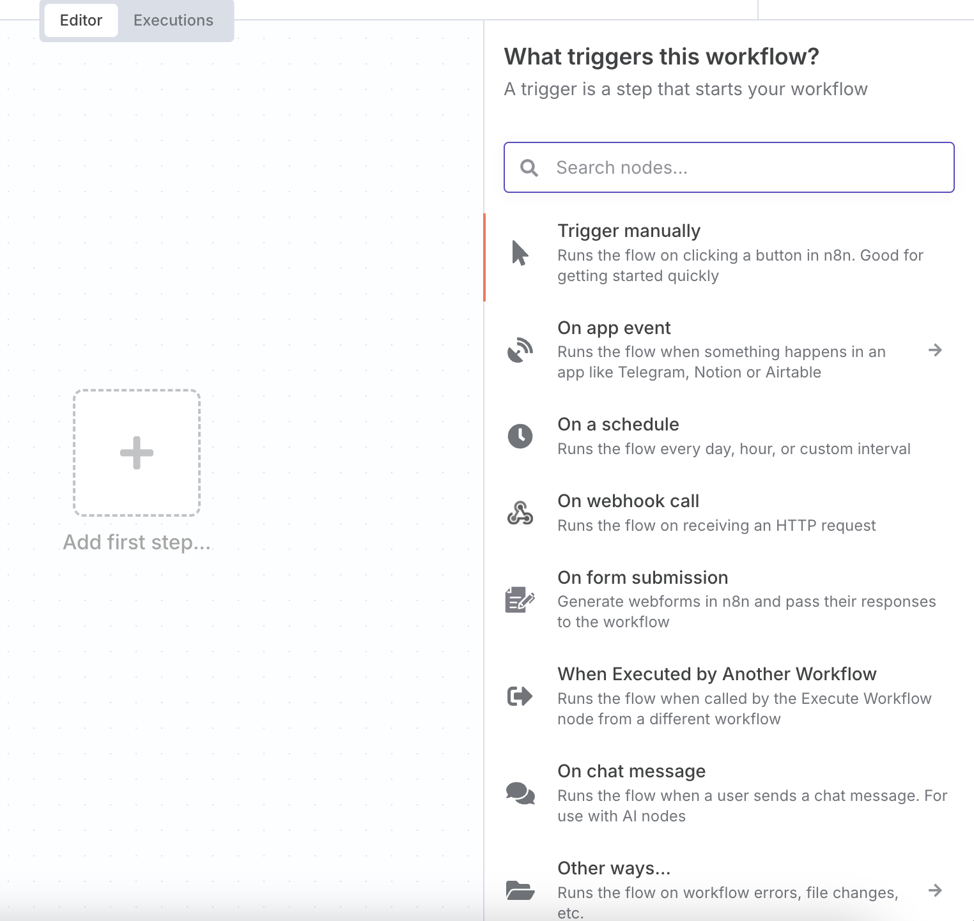Click the Execute Workflow arrow icon
The width and height of the screenshot is (974, 921).
tap(520, 696)
